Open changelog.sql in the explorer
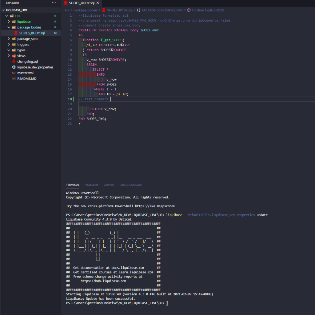This screenshot has width=315, height=315. (27, 62)
